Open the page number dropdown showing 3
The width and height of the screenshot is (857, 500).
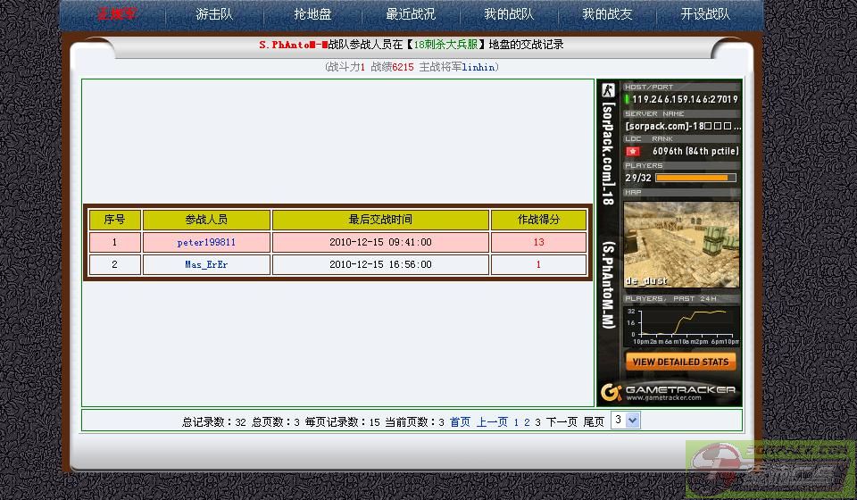(625, 421)
